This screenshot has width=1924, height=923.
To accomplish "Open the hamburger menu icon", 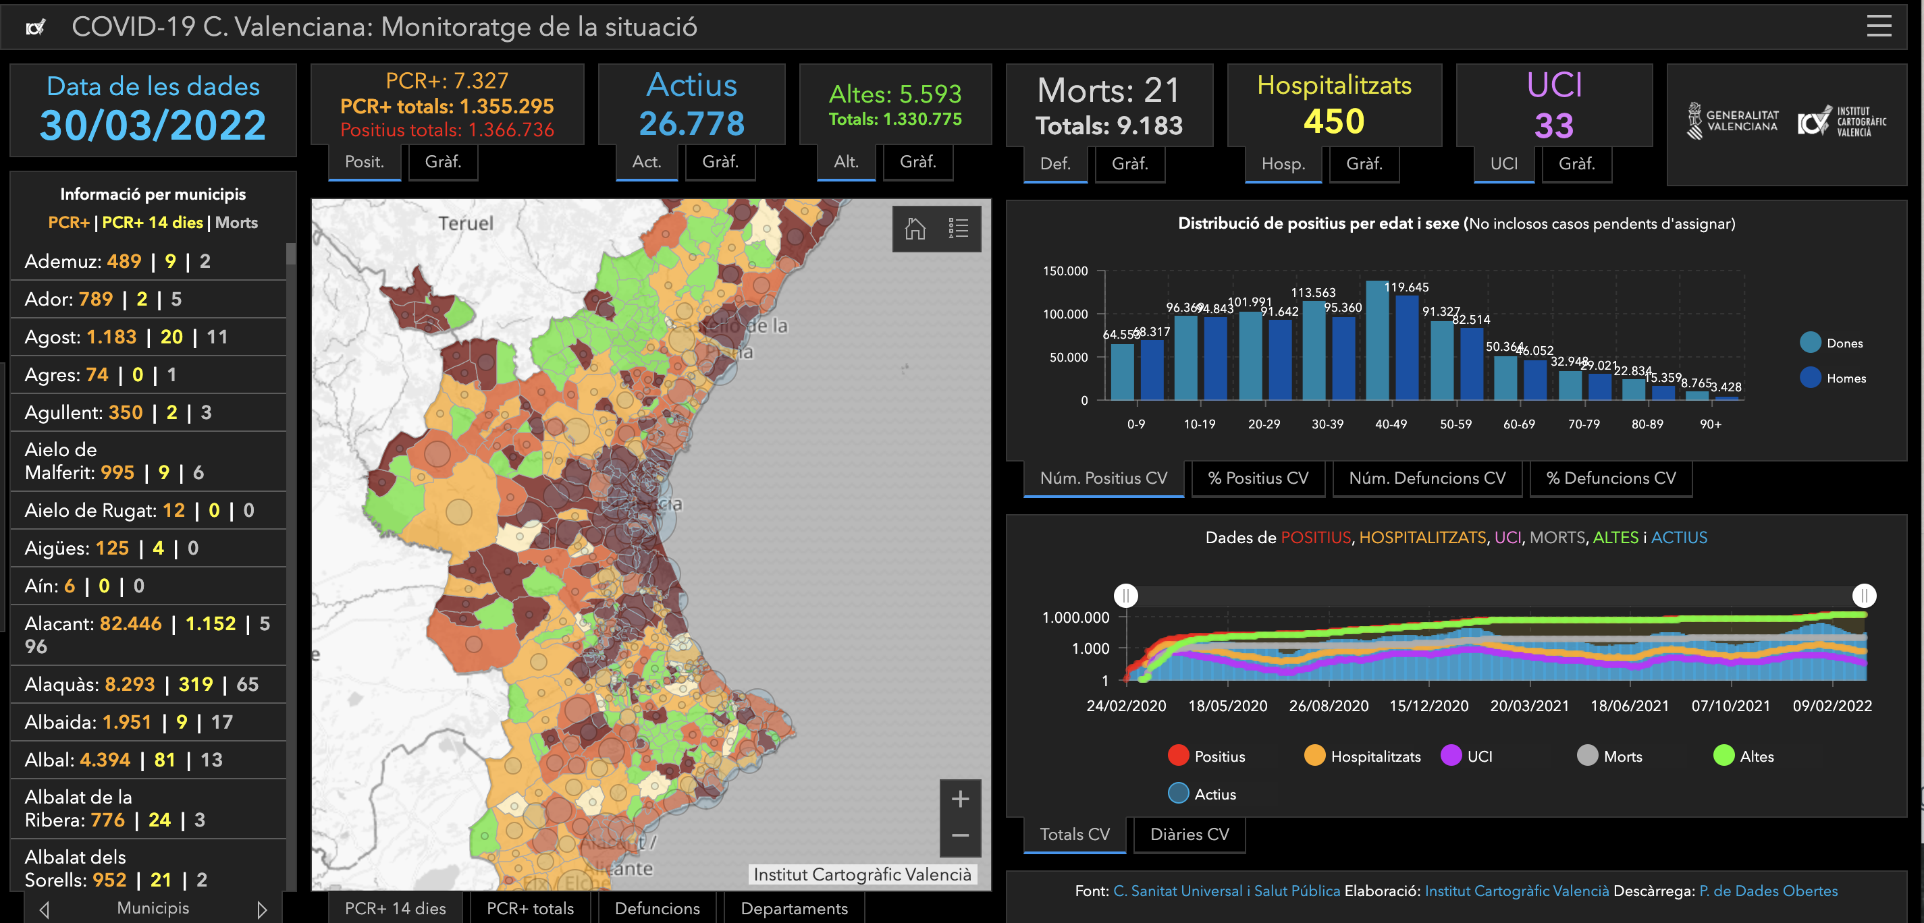I will pos(1879,27).
